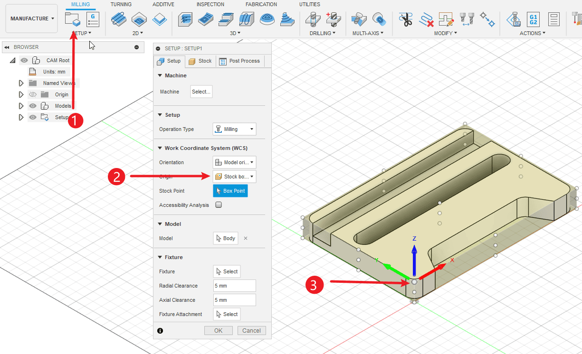Click the New Setup icon in toolbar

pos(73,20)
